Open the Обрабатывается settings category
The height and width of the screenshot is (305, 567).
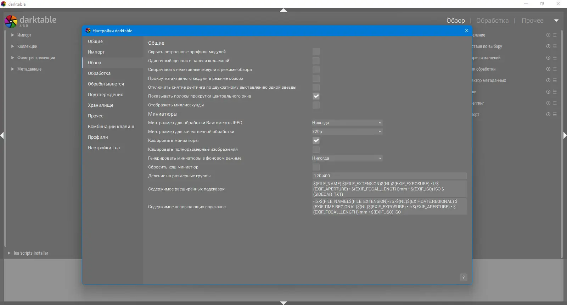[x=113, y=84]
